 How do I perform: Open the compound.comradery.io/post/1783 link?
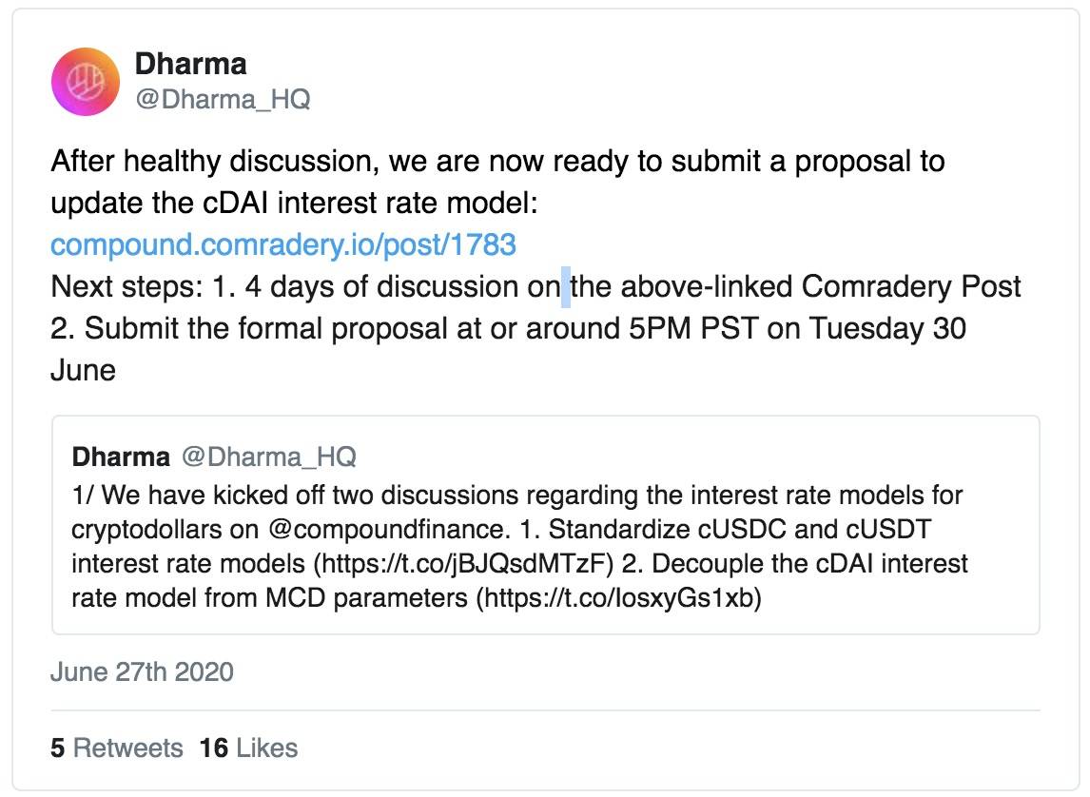283,244
